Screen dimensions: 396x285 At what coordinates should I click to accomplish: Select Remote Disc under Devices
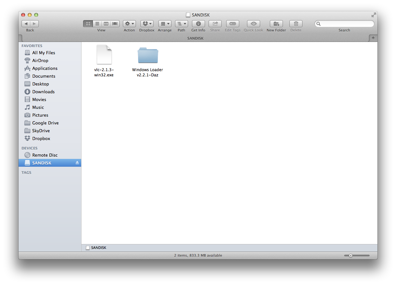pyautogui.click(x=50, y=155)
